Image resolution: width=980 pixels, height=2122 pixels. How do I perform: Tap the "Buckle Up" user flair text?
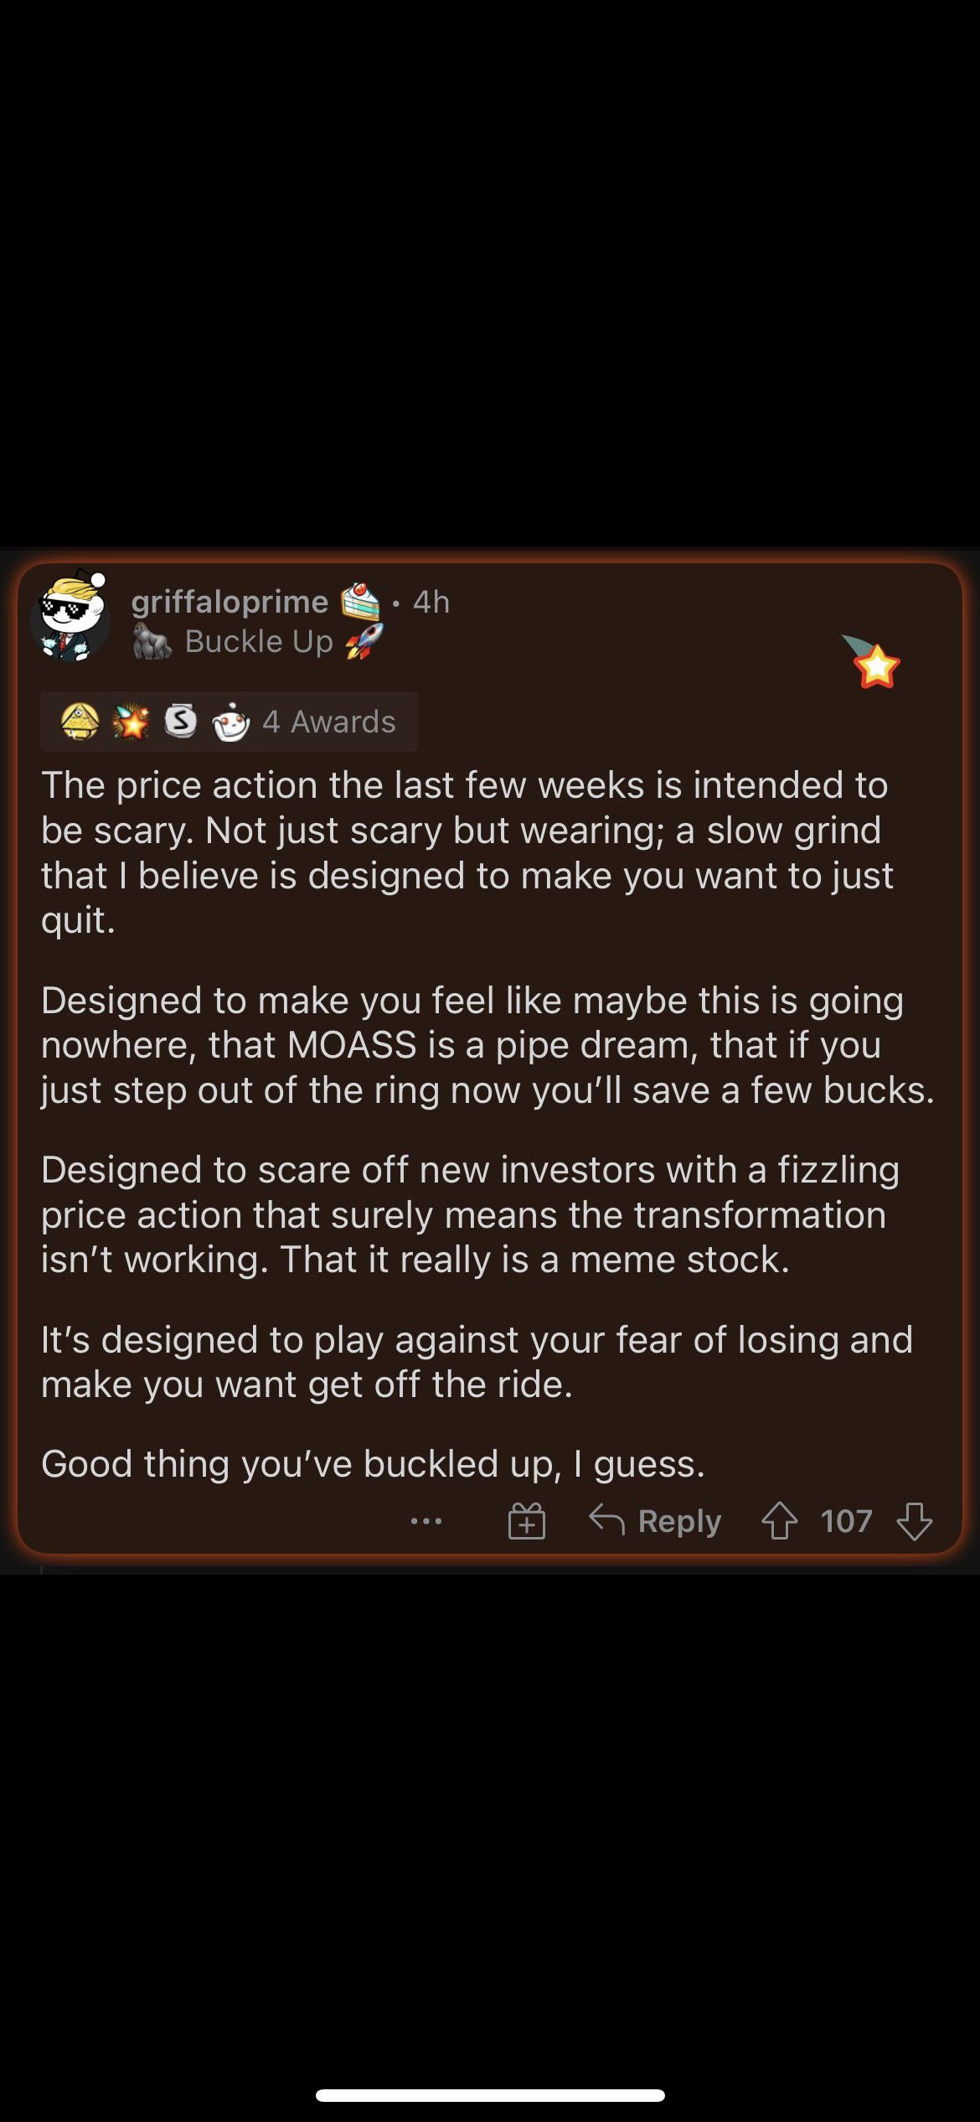click(x=259, y=642)
